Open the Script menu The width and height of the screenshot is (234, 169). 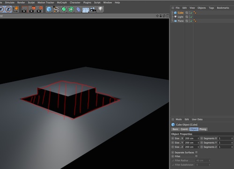click(x=97, y=2)
